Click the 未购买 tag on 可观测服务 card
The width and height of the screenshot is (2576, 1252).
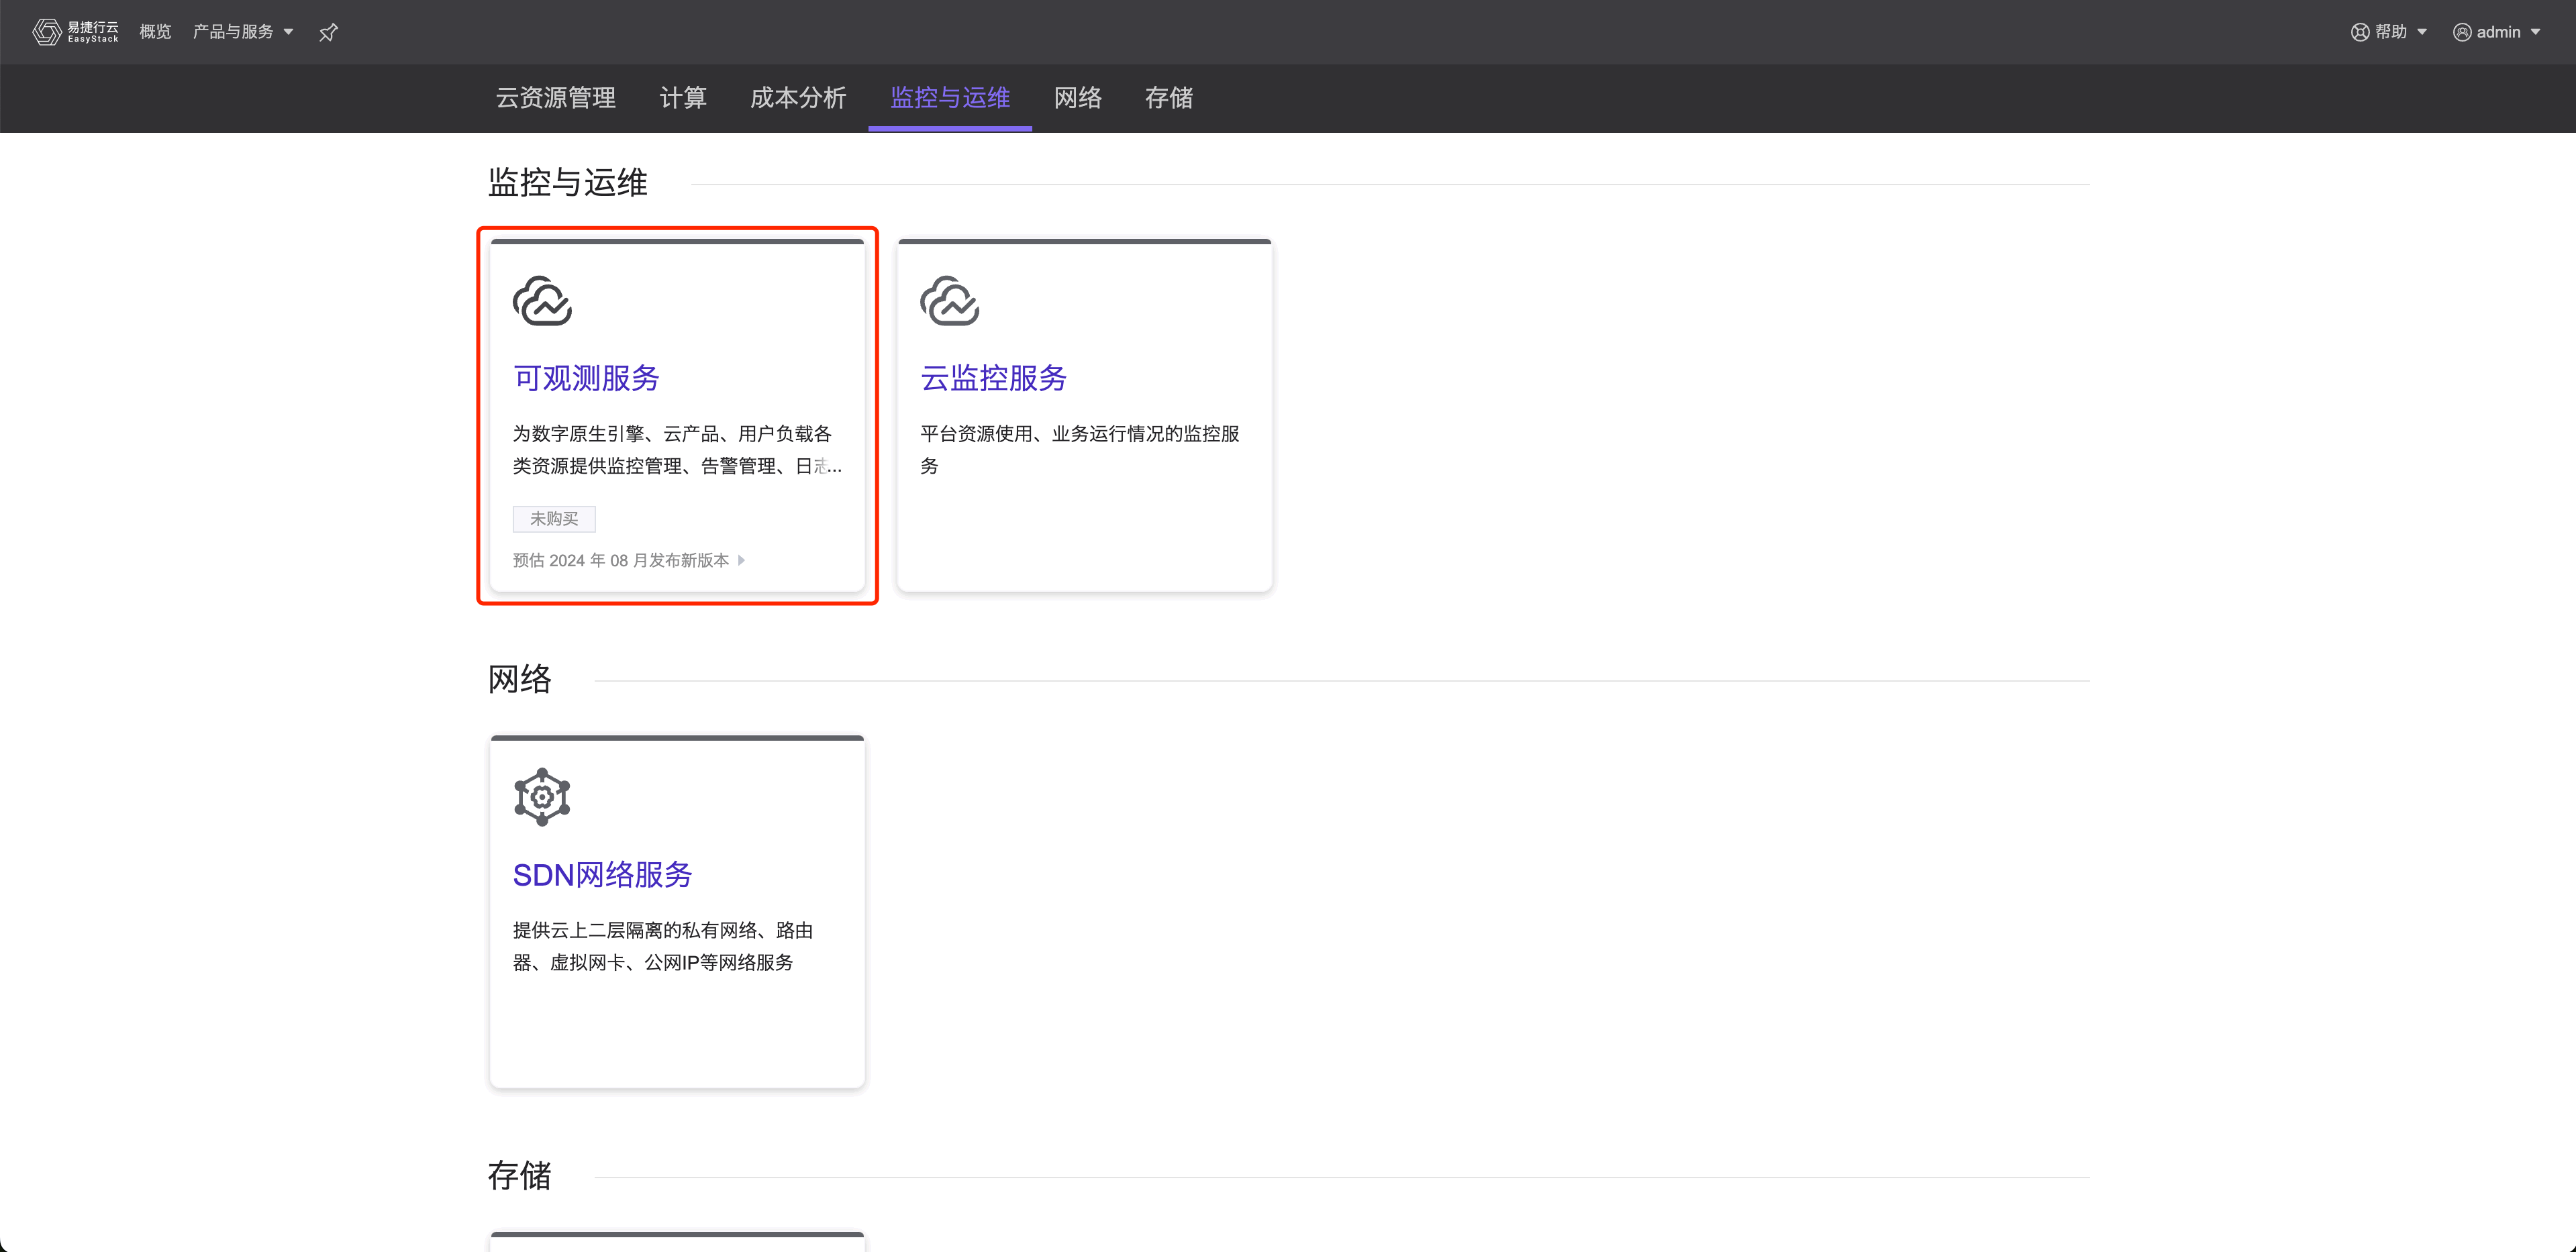pos(554,519)
